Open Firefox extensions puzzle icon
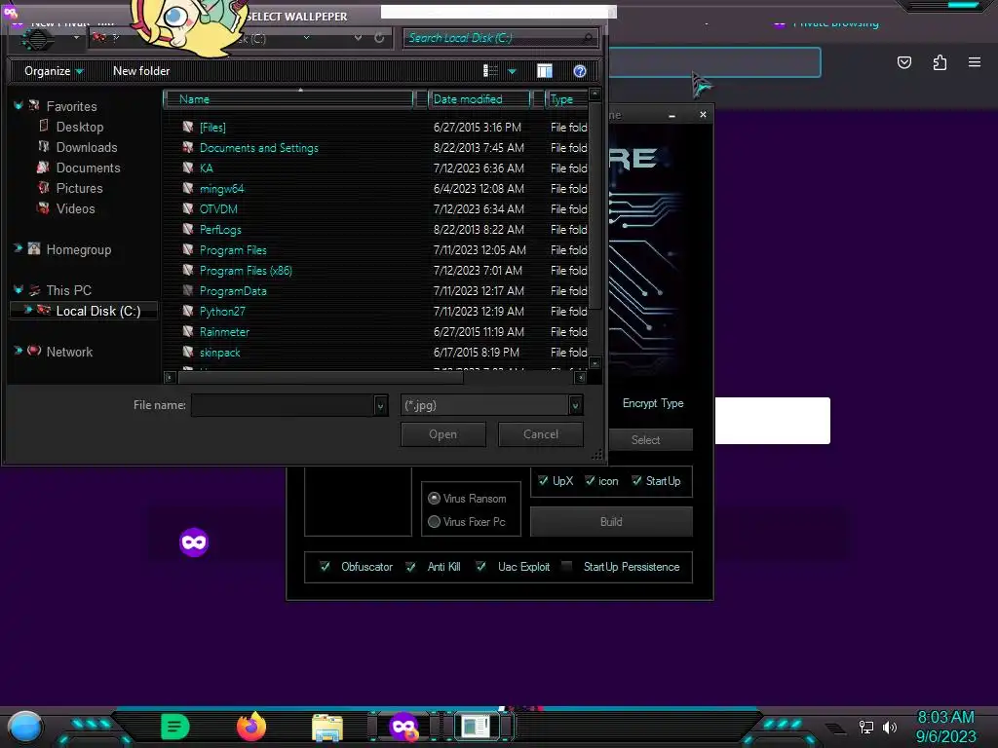Screen dimensions: 998x748 (x=940, y=62)
